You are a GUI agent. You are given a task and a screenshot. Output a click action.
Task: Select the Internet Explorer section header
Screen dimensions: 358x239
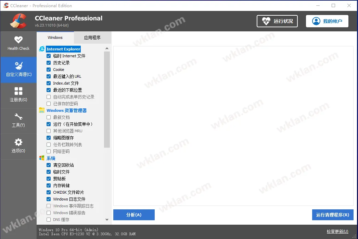pos(63,49)
